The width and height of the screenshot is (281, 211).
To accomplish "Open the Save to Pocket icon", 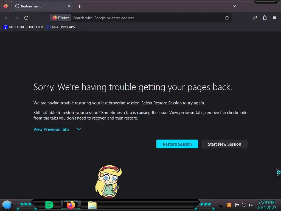I will tap(255, 18).
